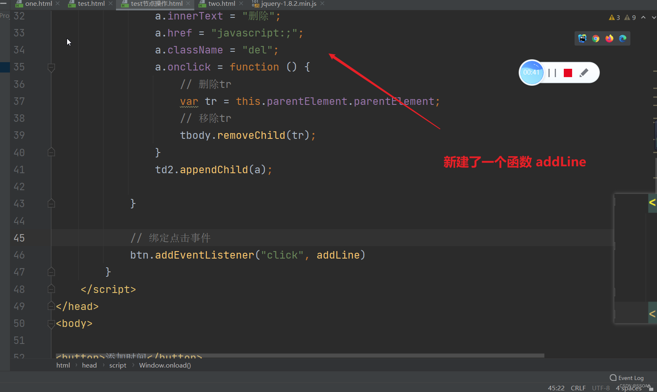
Task: Close the test.html tab
Action: tap(111, 4)
